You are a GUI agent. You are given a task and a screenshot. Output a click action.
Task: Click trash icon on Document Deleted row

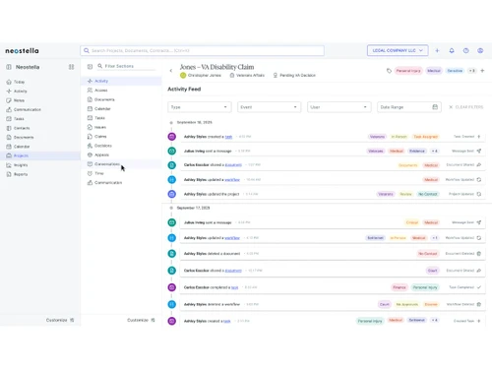(479, 254)
